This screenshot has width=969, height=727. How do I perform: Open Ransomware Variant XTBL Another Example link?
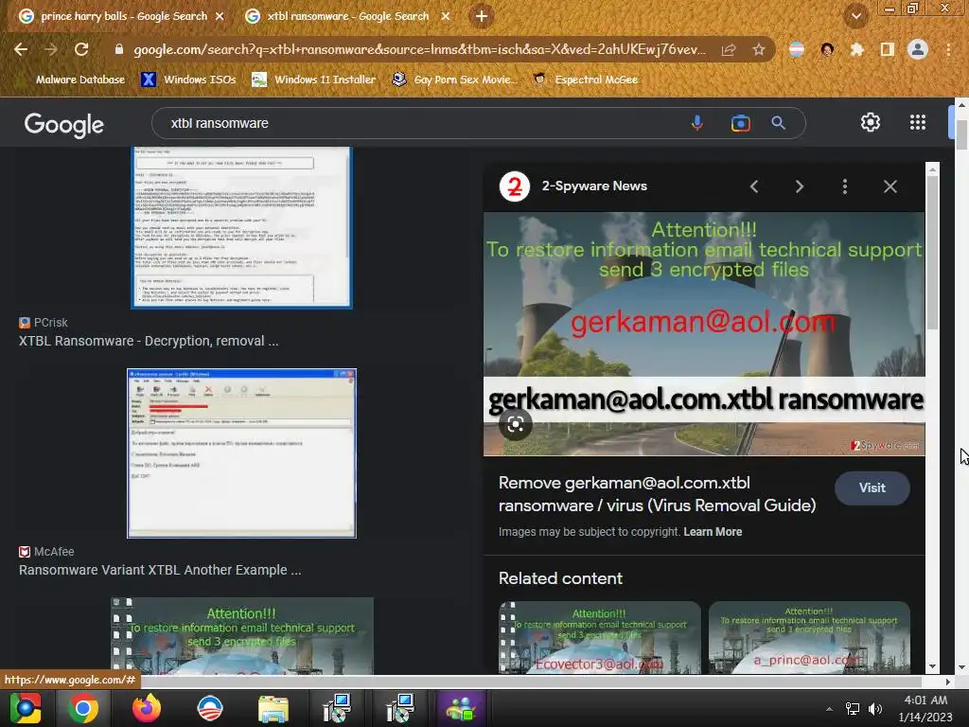[160, 570]
